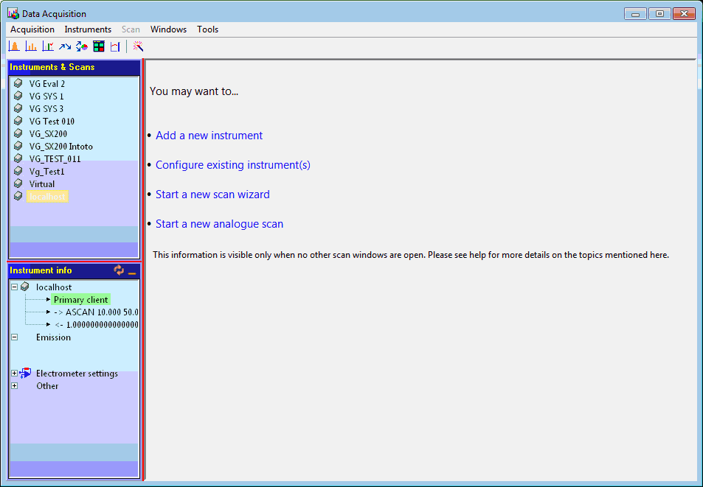The width and height of the screenshot is (703, 487).
Task: Click the refresh icon in Instrument info header
Action: 119,270
